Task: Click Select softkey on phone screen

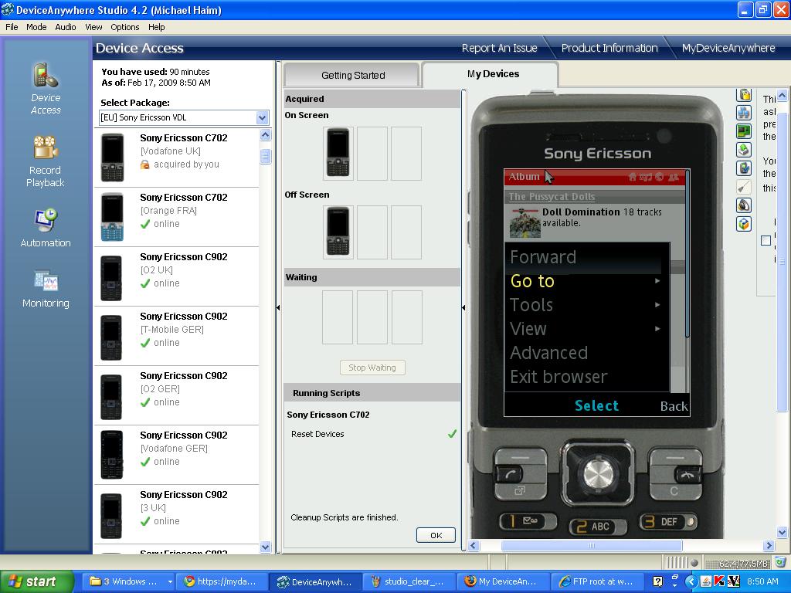Action: [x=596, y=405]
